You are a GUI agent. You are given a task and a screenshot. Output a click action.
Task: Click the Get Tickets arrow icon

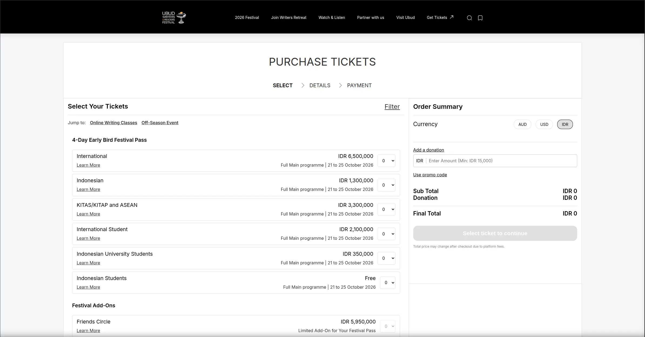coord(452,17)
